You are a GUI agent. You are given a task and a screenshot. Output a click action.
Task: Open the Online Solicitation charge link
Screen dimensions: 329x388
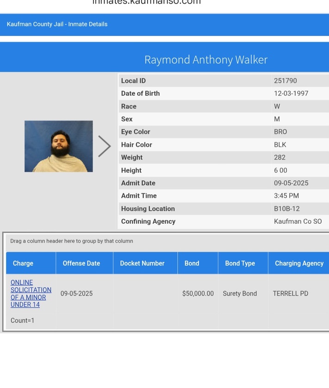click(x=31, y=294)
